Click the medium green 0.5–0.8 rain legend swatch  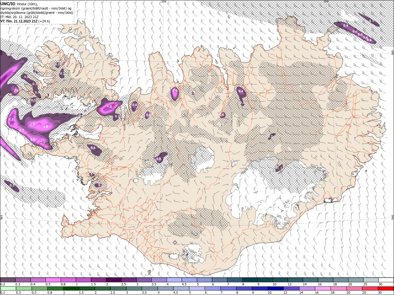click(39, 289)
